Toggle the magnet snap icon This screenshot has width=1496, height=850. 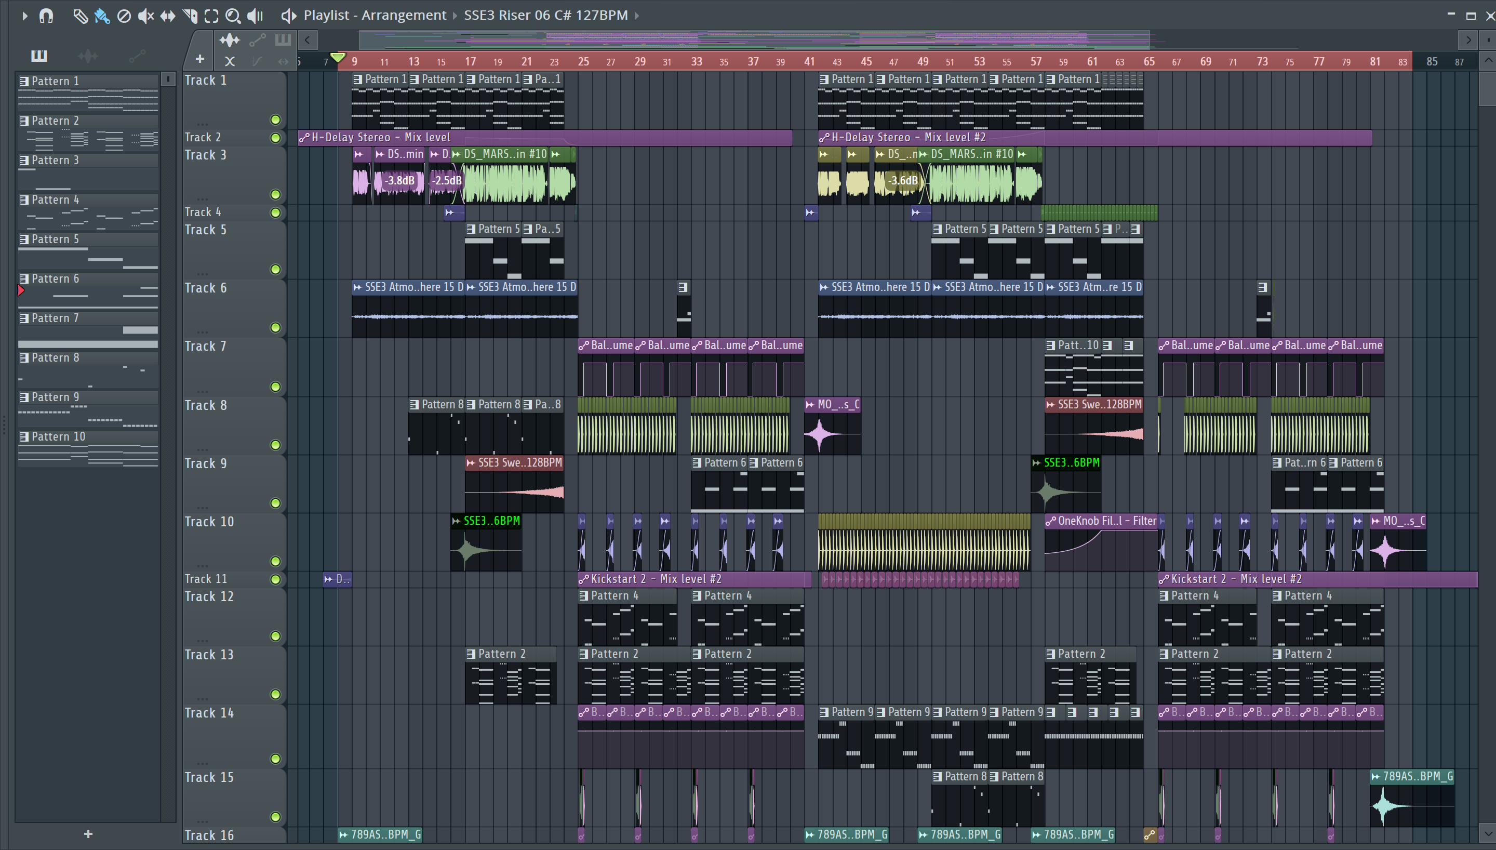pos(46,16)
